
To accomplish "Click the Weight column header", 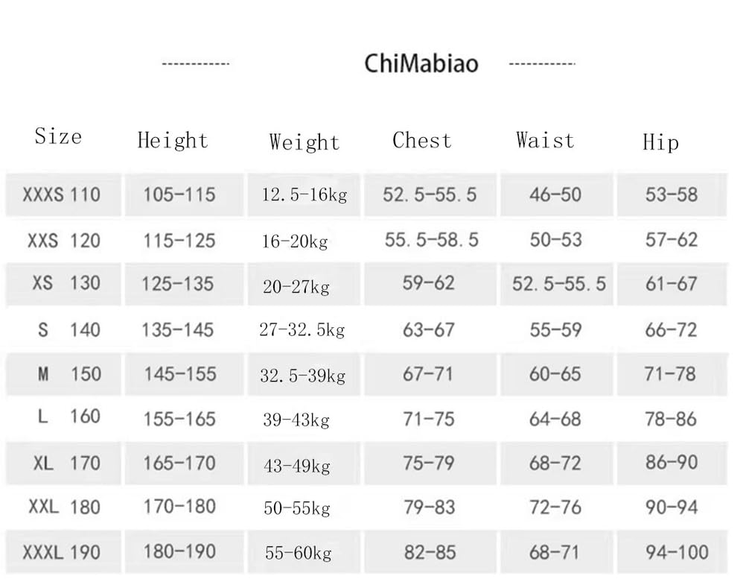I will pyautogui.click(x=304, y=142).
